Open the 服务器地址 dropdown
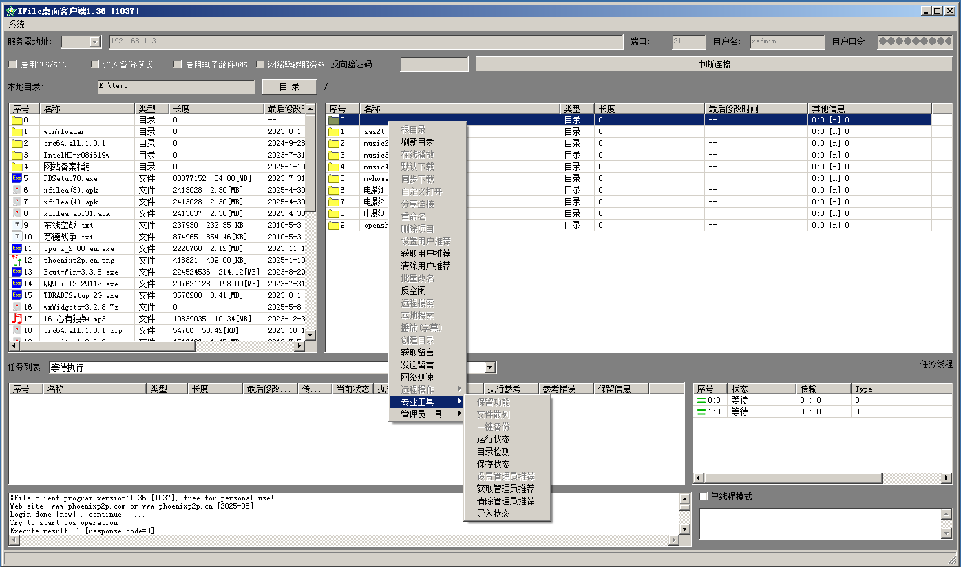The width and height of the screenshot is (961, 567). point(95,42)
